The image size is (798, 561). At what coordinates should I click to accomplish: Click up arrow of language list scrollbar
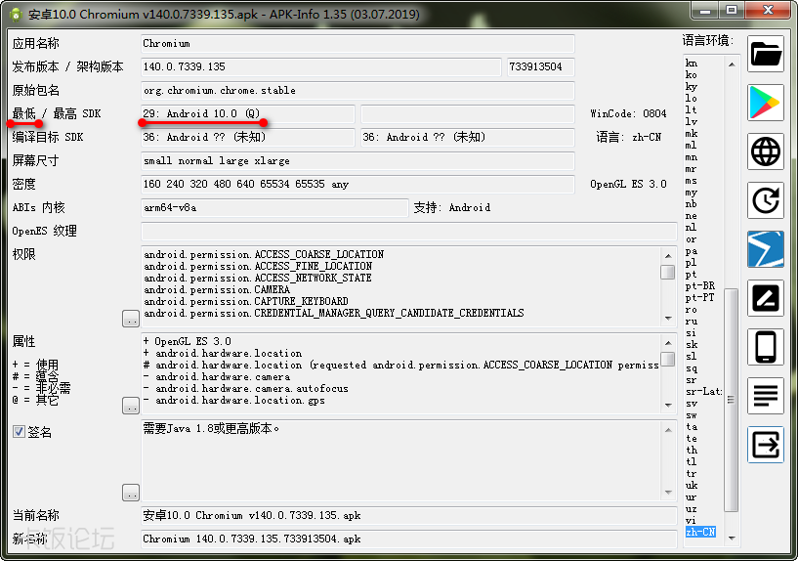click(x=732, y=65)
